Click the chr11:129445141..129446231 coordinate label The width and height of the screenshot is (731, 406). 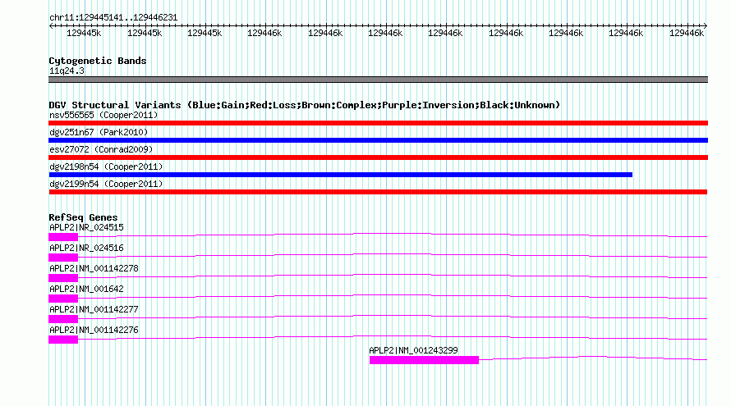point(113,18)
